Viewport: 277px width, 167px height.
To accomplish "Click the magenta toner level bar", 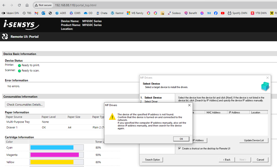I will (x=54, y=155).
